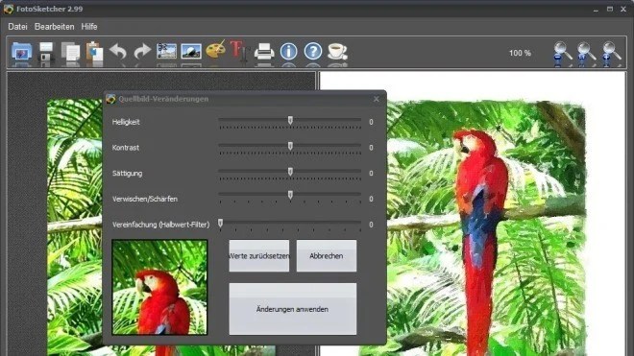Click Vereinfachung (Halbwert-Filter) label
634x356 pixels.
161,225
